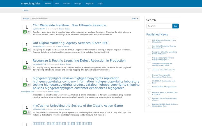
Task: Open sidebar link Panama8888c: Mengenal Kami
Action: (x=164, y=87)
